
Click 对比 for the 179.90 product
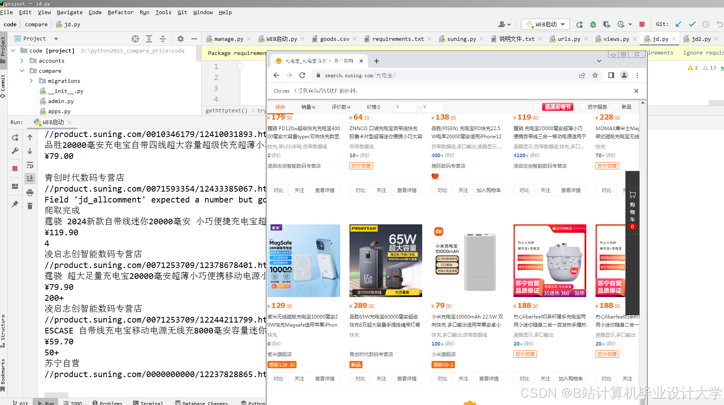click(x=278, y=190)
